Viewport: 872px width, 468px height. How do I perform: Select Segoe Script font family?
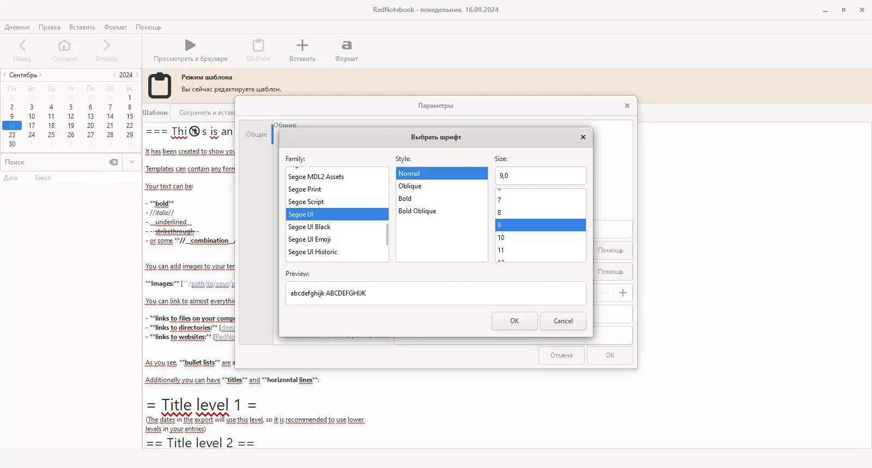pos(337,202)
